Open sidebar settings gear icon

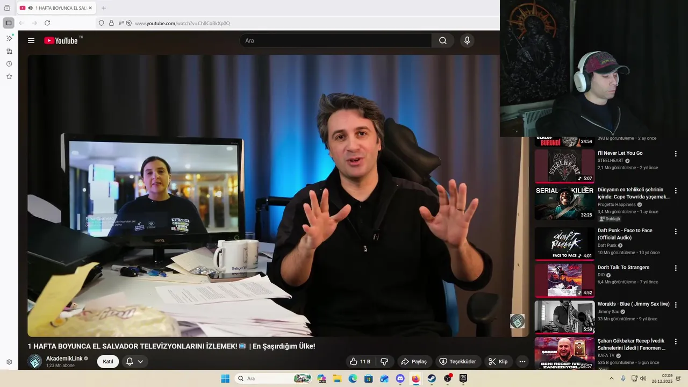click(9, 362)
